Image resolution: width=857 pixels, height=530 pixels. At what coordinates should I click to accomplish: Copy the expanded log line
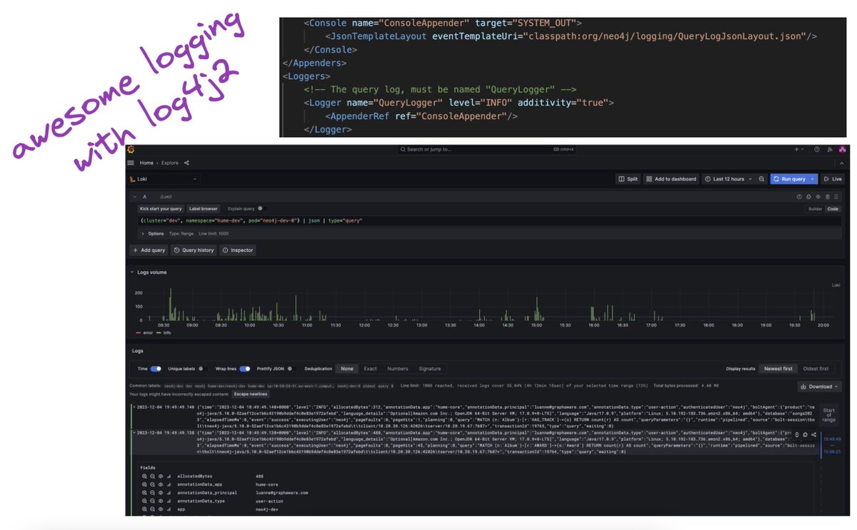click(x=806, y=434)
